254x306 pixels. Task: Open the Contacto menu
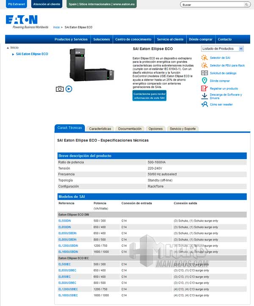click(225, 39)
